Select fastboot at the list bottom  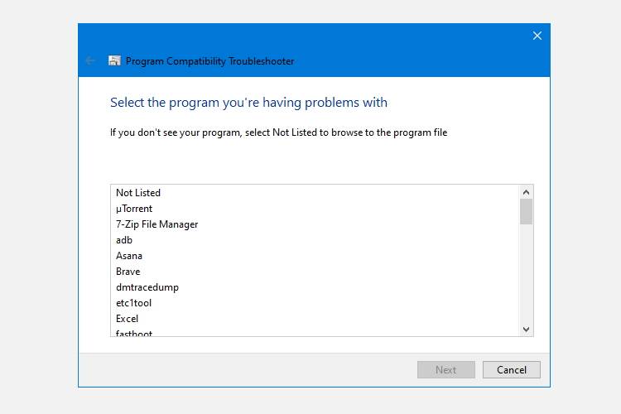pyautogui.click(x=134, y=333)
